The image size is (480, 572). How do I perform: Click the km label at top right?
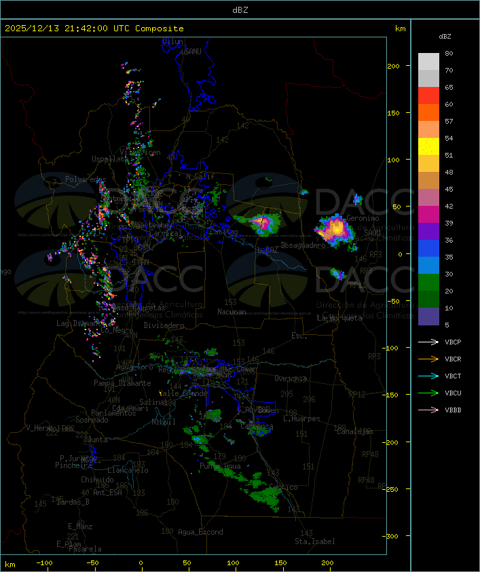400,29
